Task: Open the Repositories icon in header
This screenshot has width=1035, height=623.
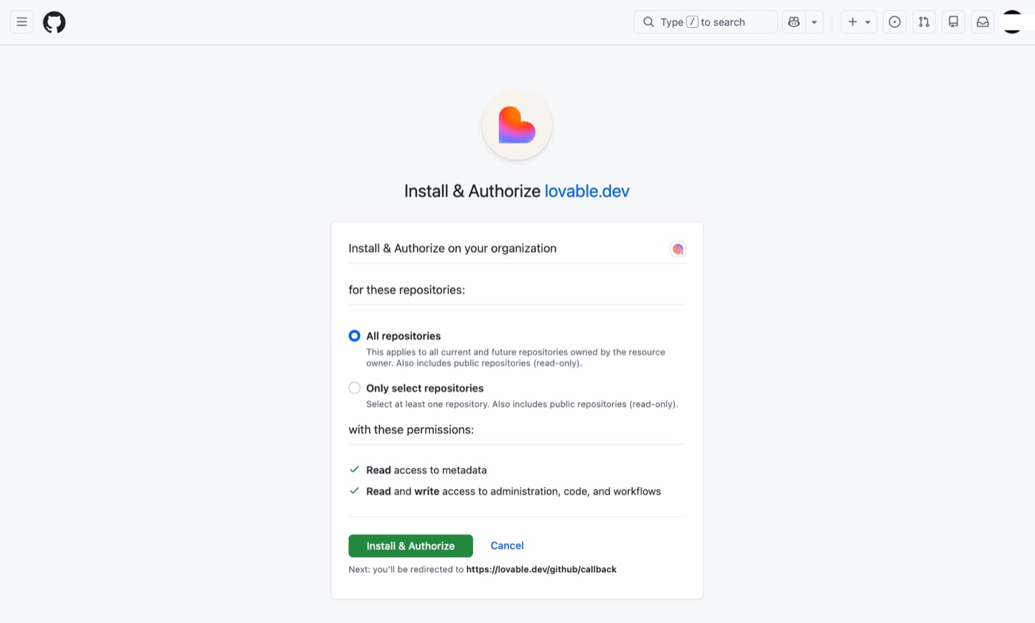Action: (953, 22)
